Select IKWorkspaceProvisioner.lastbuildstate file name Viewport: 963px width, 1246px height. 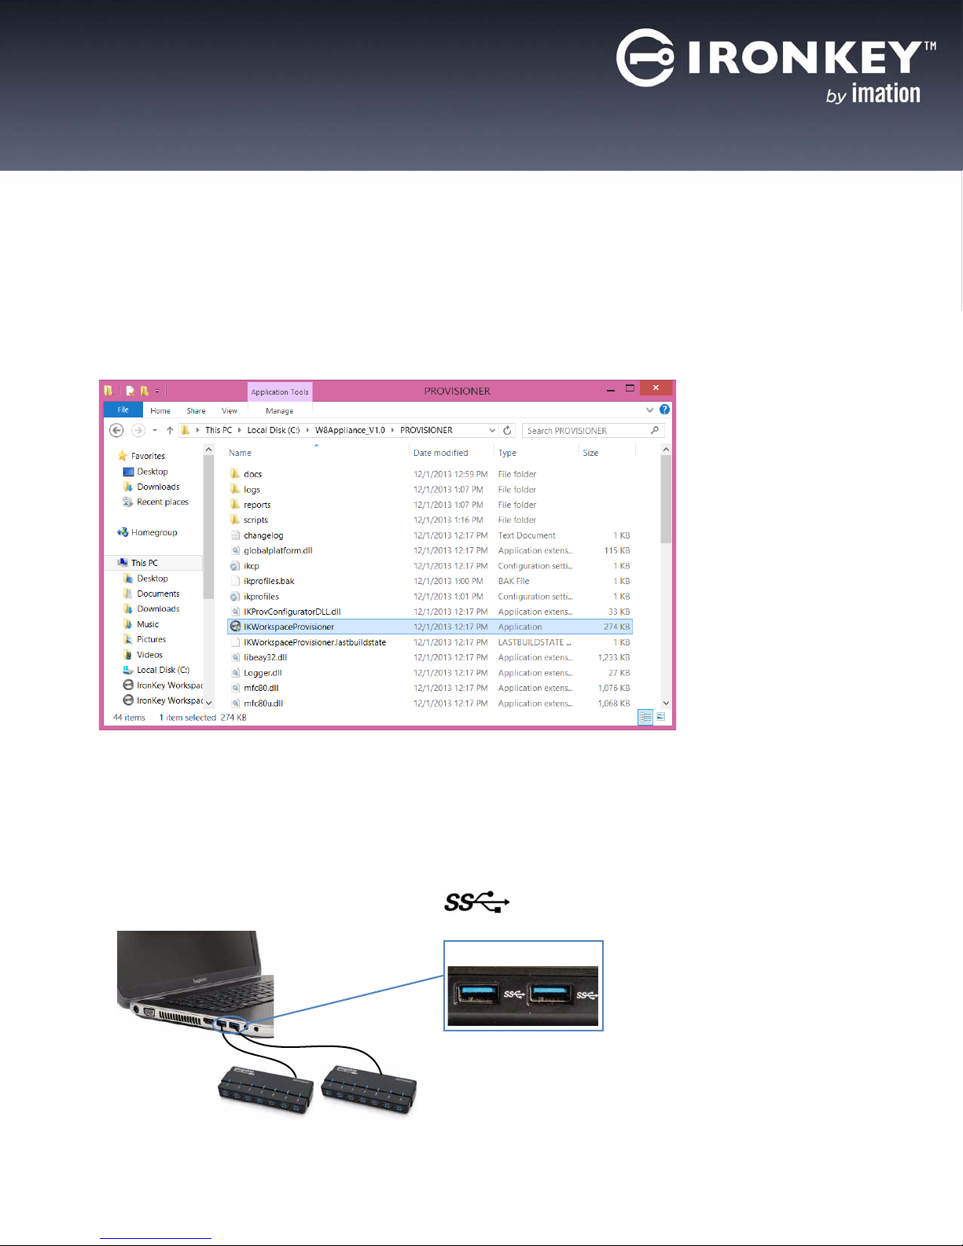pos(314,642)
